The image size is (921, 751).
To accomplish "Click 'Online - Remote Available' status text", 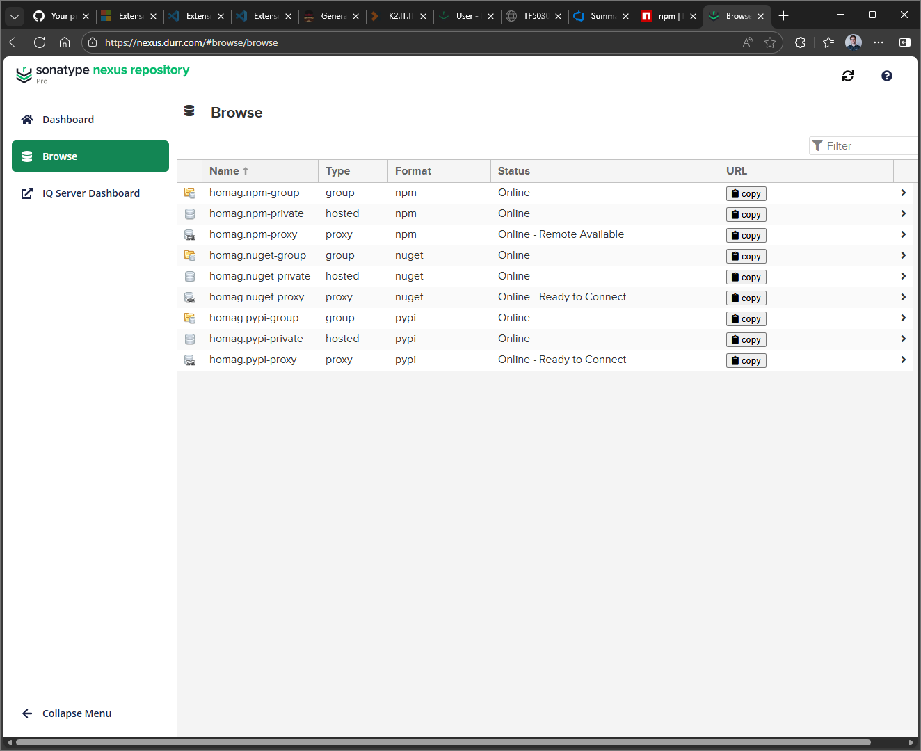I will point(561,234).
